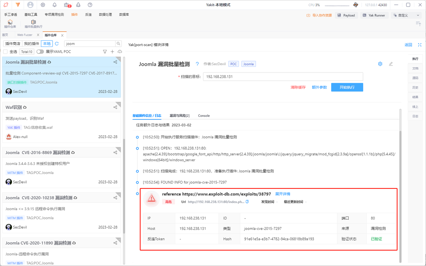
Task: Switch to the Web Fuzzer tab
Action: pos(25,35)
